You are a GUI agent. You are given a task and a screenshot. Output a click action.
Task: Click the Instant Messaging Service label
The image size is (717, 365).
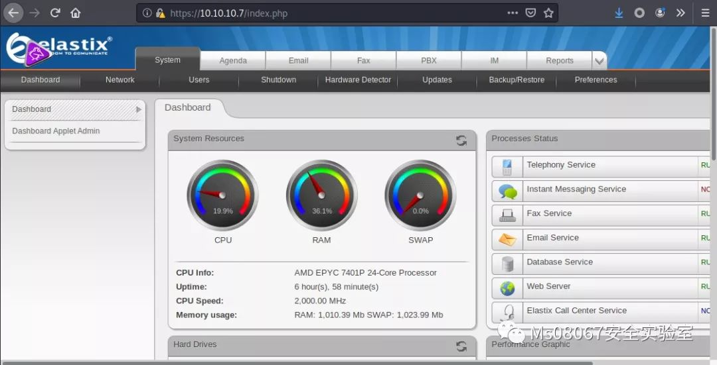[576, 189]
